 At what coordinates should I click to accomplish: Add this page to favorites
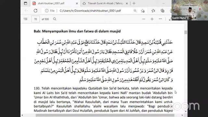coord(143,11)
